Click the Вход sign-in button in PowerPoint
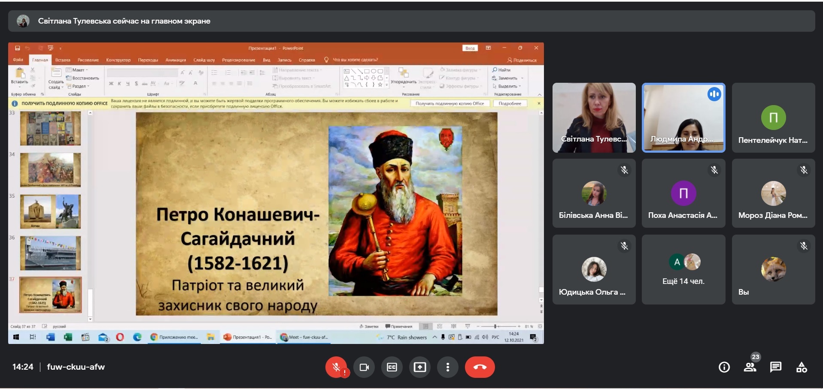This screenshot has width=823, height=389. [470, 48]
